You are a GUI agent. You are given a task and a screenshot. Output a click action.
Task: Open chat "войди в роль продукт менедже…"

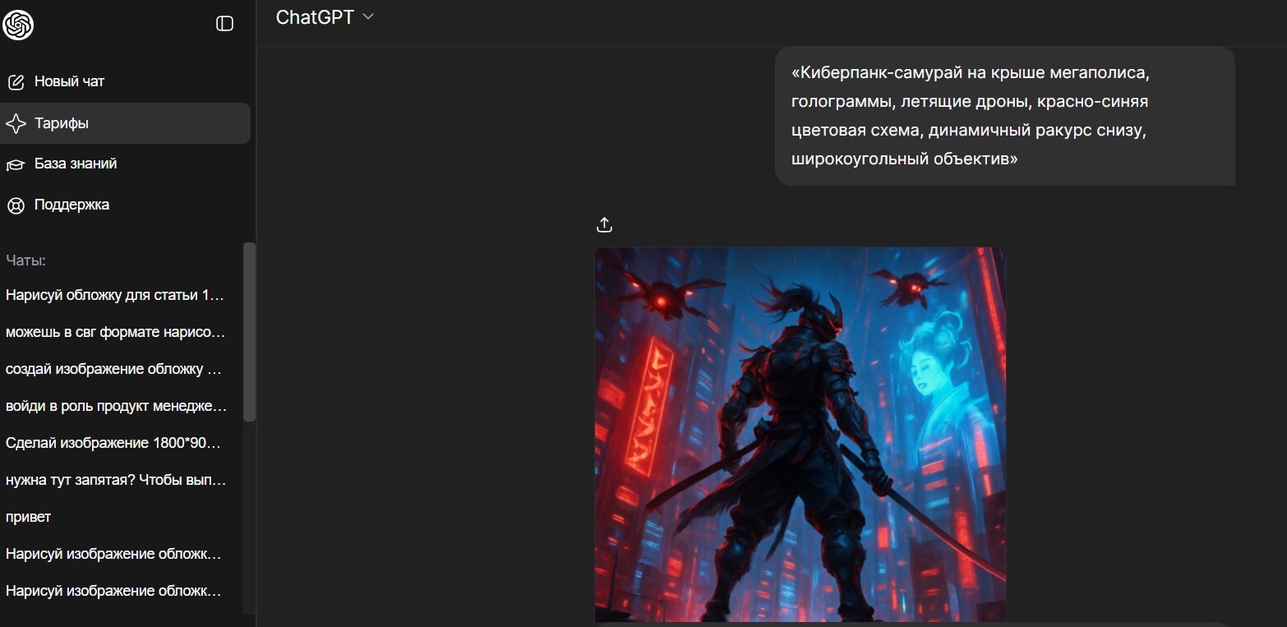click(115, 406)
